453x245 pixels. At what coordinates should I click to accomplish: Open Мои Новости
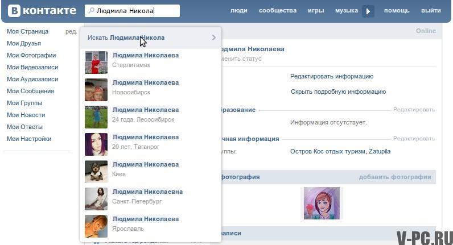pos(26,115)
